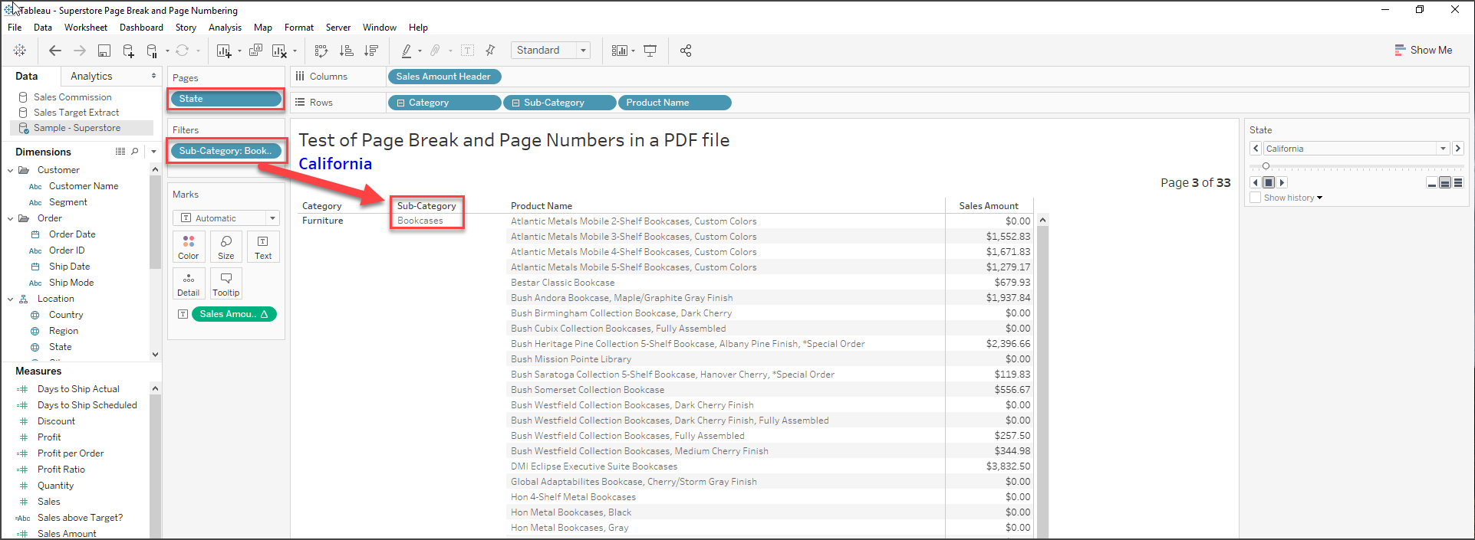The width and height of the screenshot is (1475, 540).
Task: Group members with the paperclip icon
Action: point(435,51)
